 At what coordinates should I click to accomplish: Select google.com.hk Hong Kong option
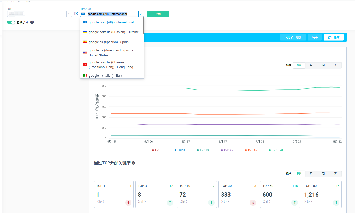tap(112, 65)
